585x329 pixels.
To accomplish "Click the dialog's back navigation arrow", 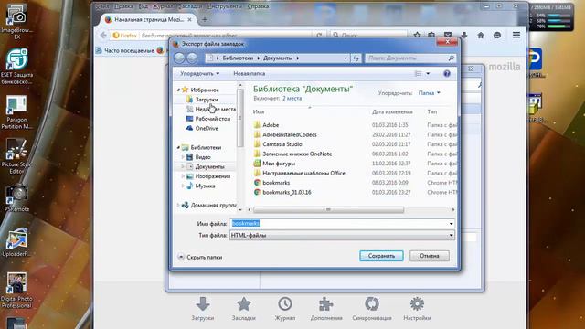I will pos(179,58).
